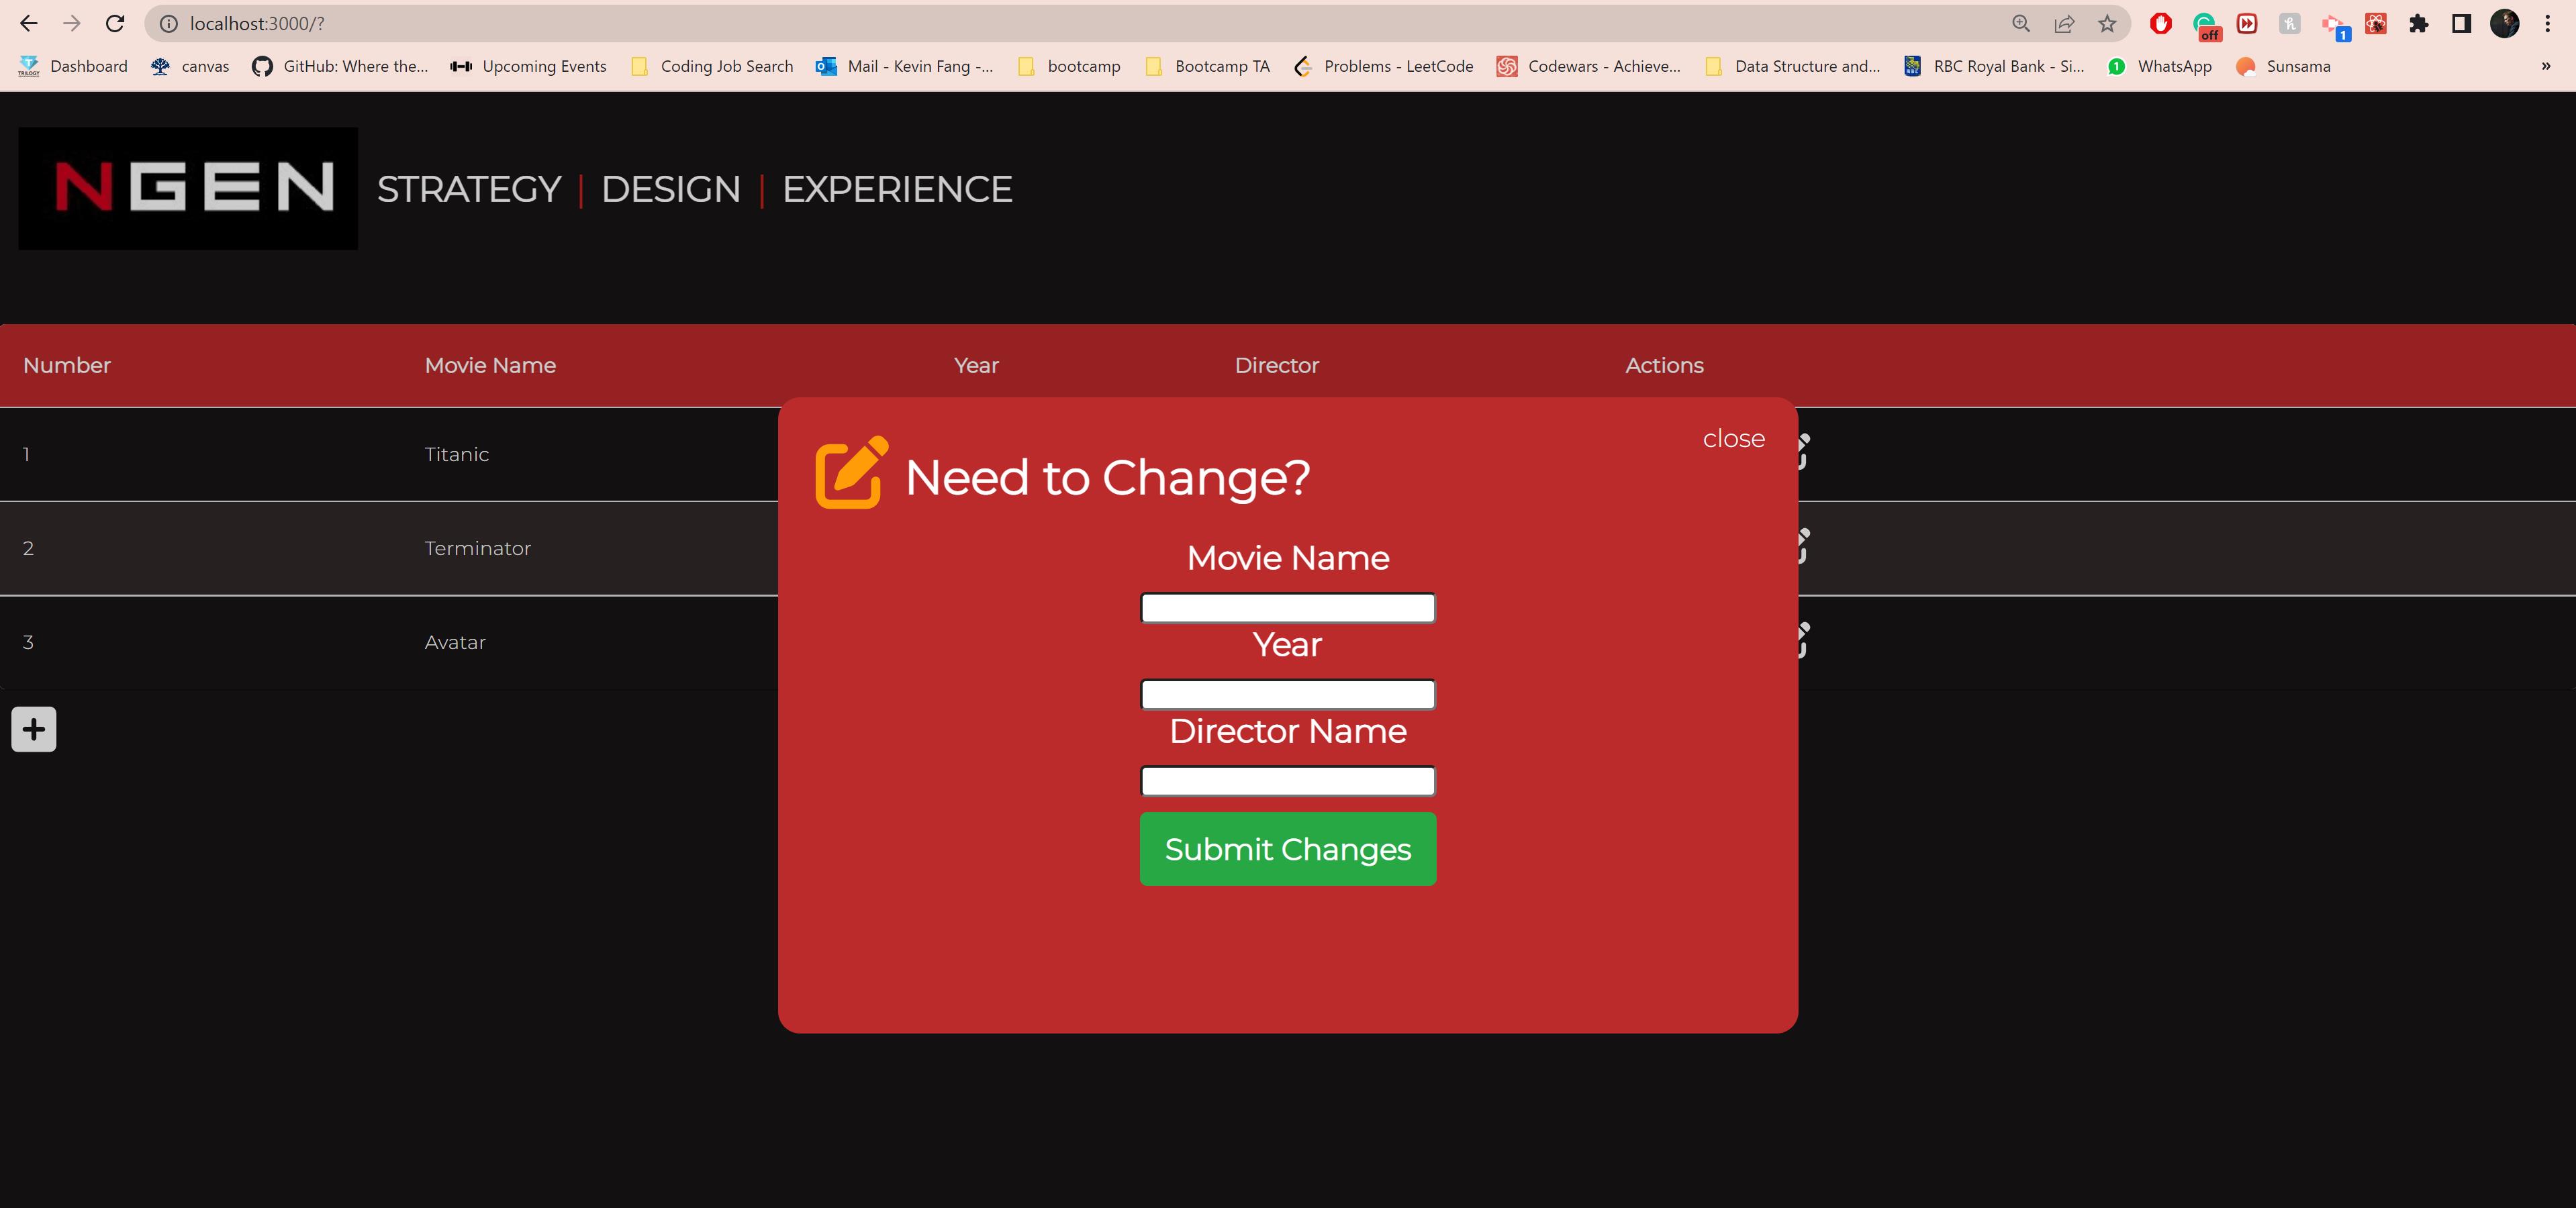2576x1208 pixels.
Task: Click the site information icon
Action: [x=169, y=24]
